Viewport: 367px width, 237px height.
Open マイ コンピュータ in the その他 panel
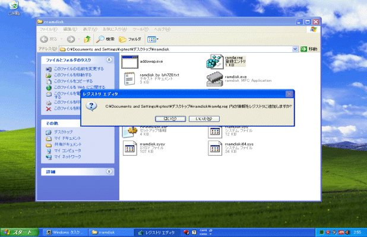(x=68, y=150)
